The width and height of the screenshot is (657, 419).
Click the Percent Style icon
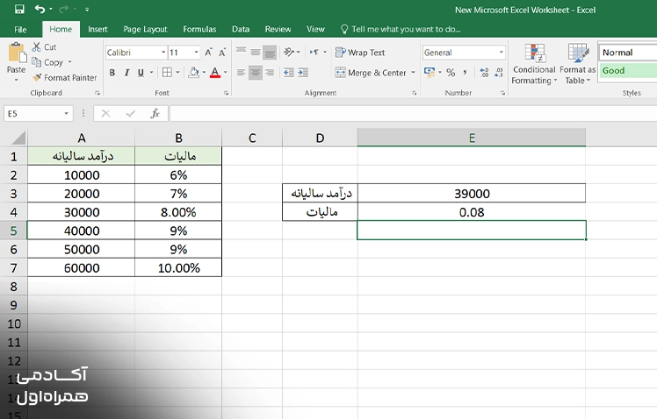point(451,73)
